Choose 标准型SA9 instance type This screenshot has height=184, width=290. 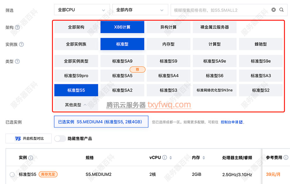coord(122,61)
